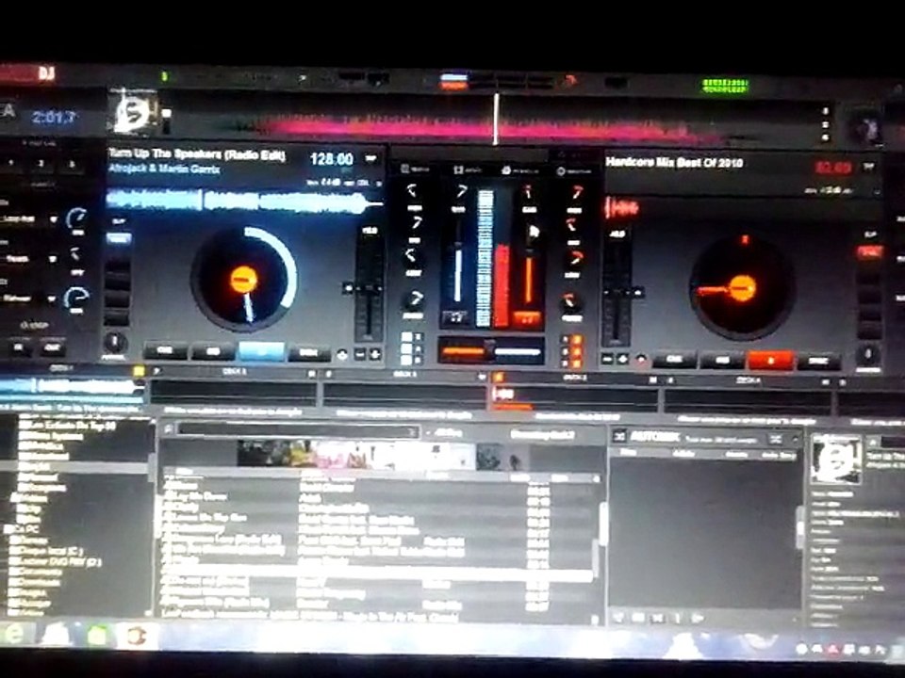Start playback with left deck blue play button

coord(261,350)
